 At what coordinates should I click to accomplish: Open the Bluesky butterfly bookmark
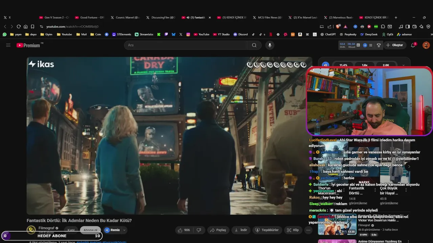pyautogui.click(x=174, y=34)
